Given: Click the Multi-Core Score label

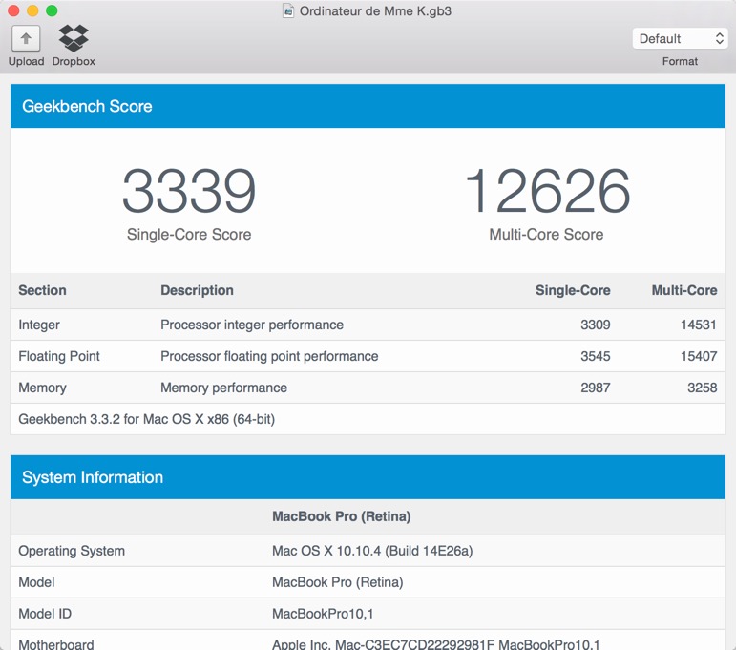Looking at the screenshot, I should pyautogui.click(x=546, y=234).
